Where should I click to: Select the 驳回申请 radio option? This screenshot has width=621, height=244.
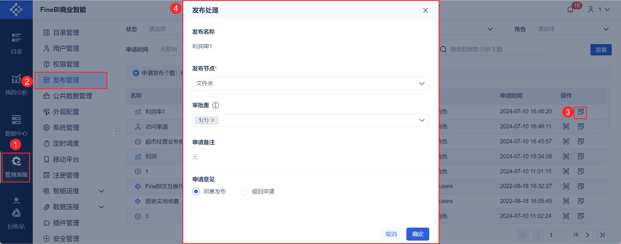click(245, 191)
